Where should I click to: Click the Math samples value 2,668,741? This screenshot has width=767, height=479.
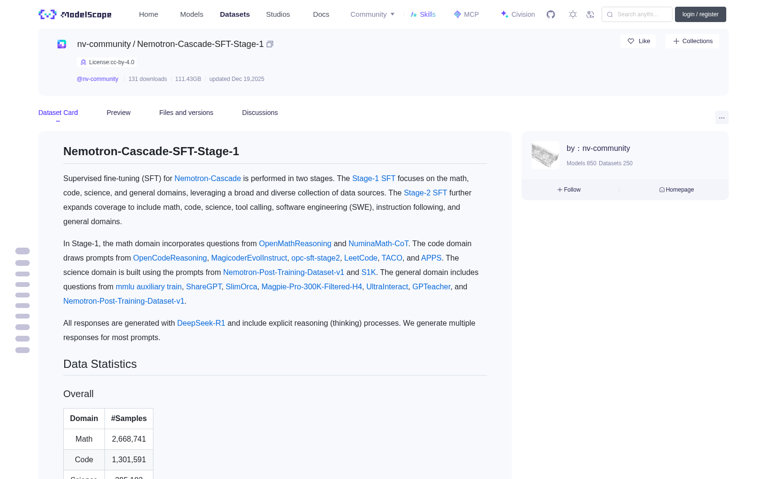pyautogui.click(x=129, y=439)
